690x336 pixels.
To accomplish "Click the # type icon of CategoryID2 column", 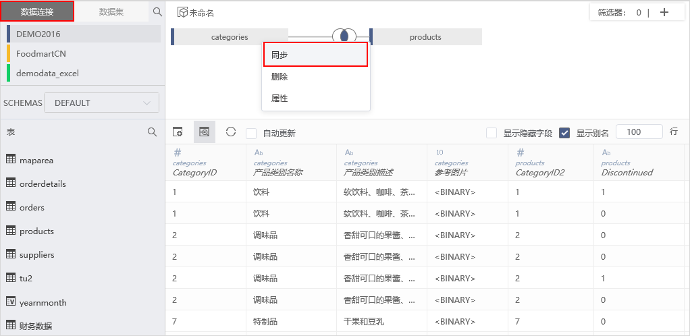I will [520, 152].
